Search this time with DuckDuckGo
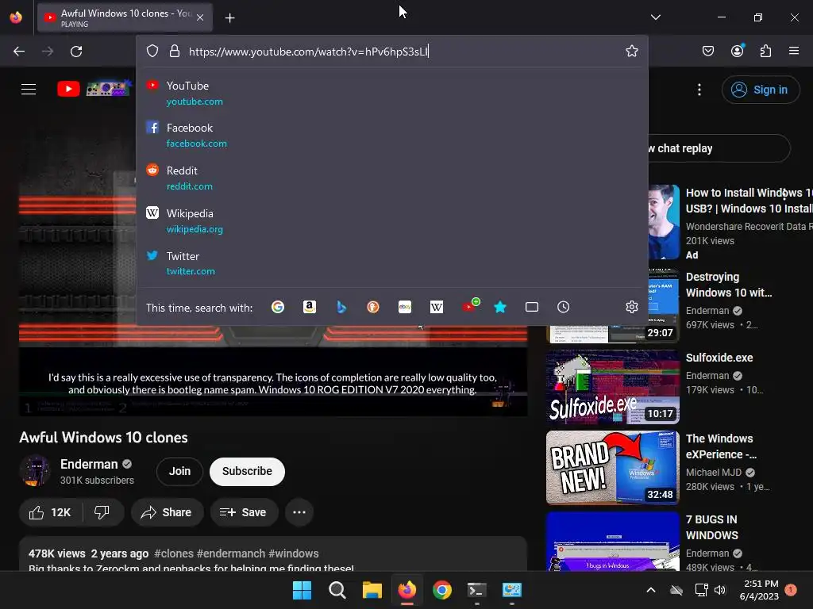The image size is (813, 609). pos(373,307)
